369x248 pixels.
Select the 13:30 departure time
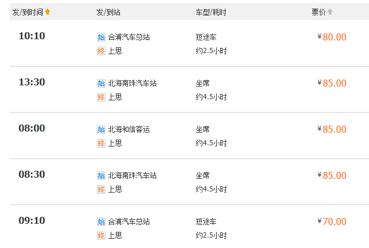coord(32,82)
